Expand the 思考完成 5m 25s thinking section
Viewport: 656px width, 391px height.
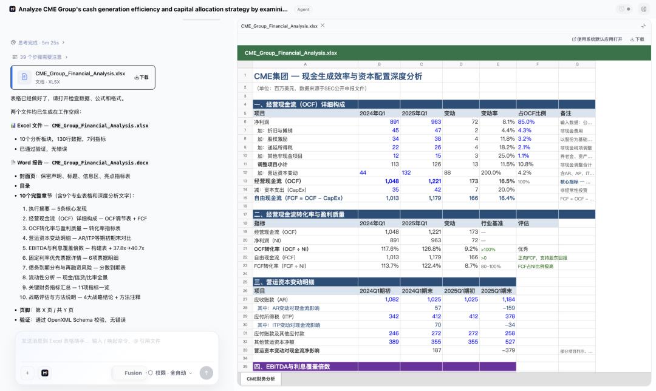pos(38,42)
